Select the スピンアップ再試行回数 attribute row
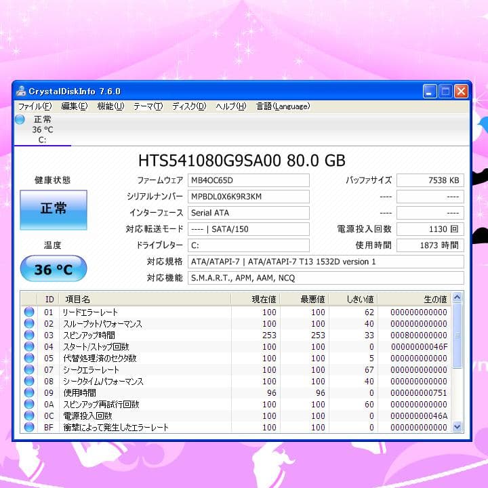This screenshot has width=488, height=488. coord(237,404)
